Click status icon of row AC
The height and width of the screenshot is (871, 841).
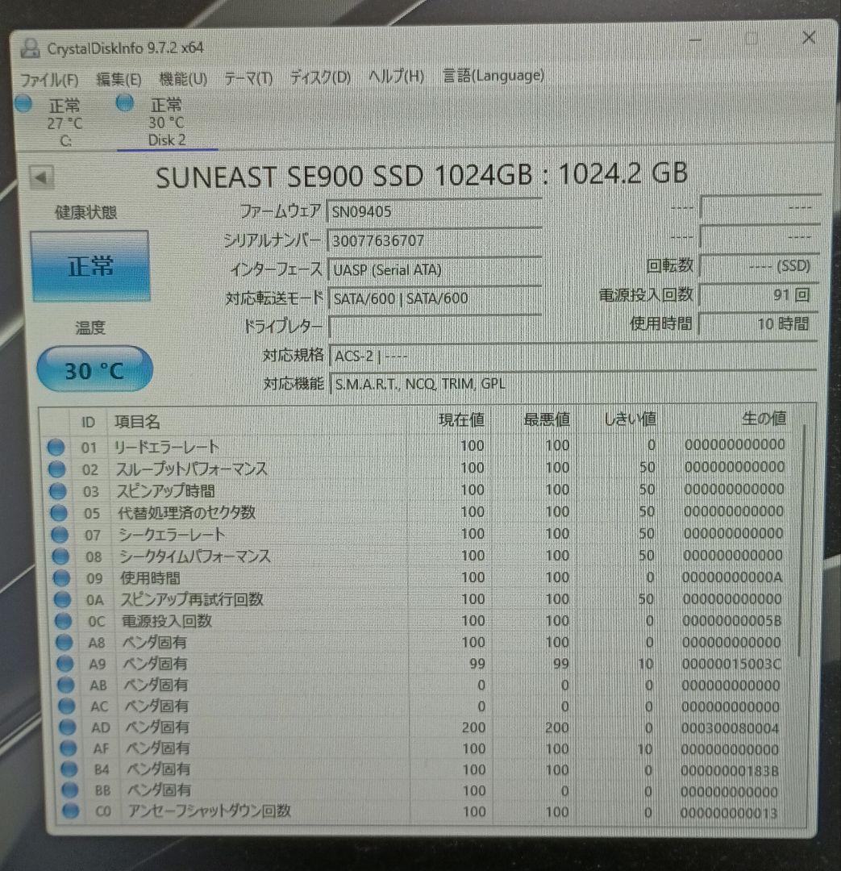tap(67, 706)
